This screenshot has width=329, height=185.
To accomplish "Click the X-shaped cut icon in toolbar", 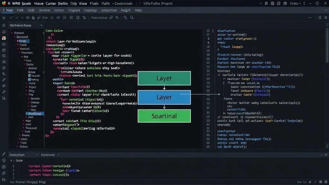I will click(x=52, y=18).
